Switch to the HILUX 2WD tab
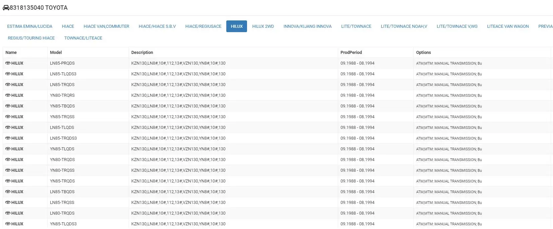The image size is (553, 229). [263, 26]
